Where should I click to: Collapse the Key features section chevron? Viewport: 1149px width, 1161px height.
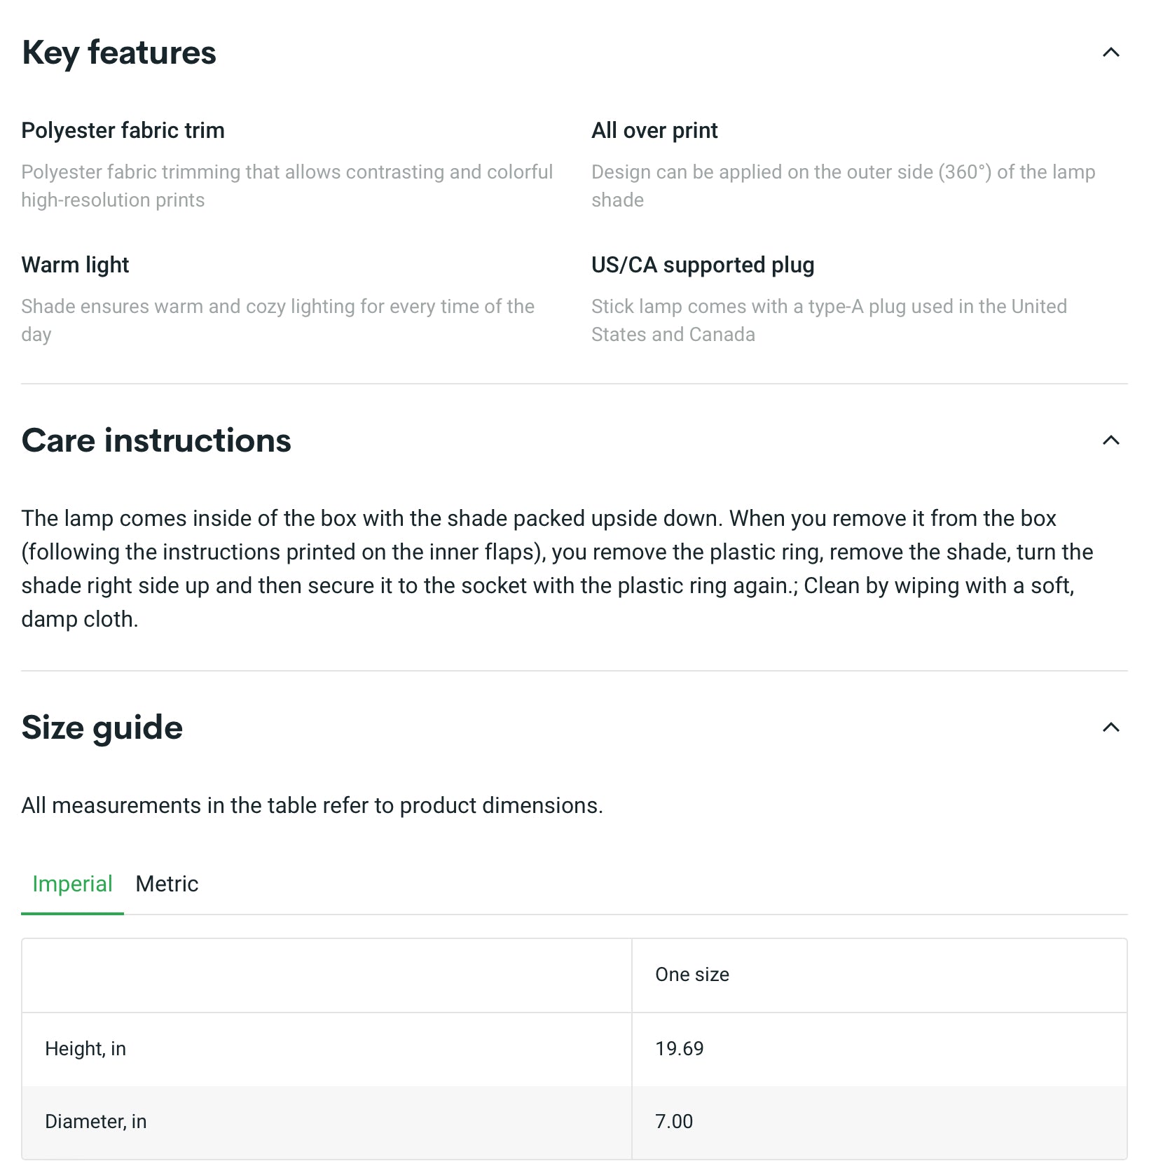click(1110, 53)
